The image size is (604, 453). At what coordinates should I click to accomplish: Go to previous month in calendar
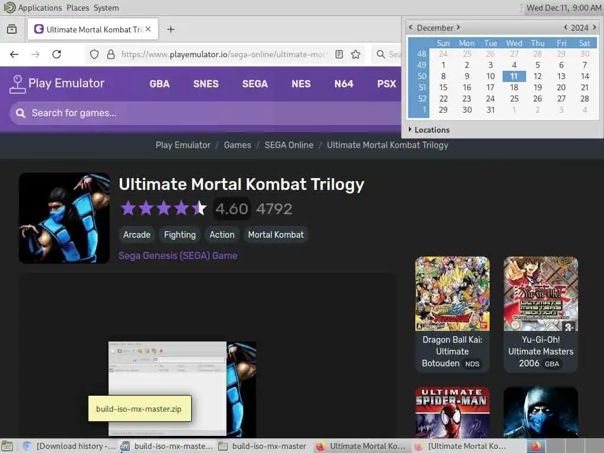411,27
